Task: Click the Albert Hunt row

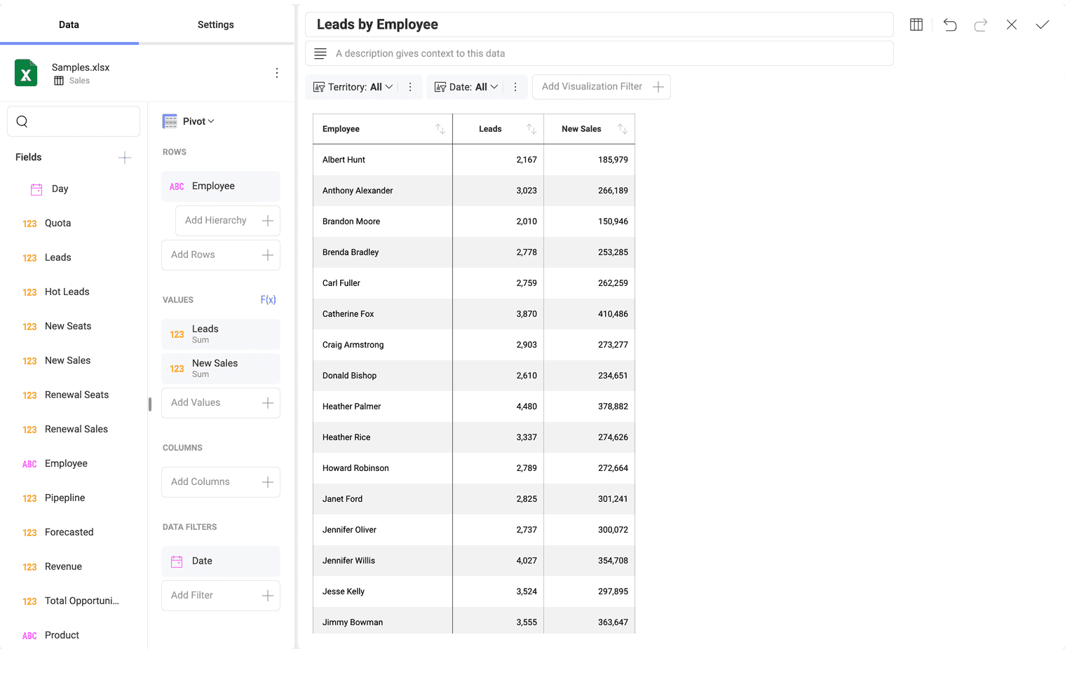Action: pos(474,160)
